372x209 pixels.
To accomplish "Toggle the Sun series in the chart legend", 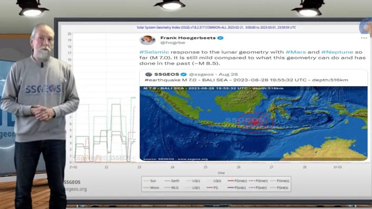I will pyautogui.click(x=150, y=181).
